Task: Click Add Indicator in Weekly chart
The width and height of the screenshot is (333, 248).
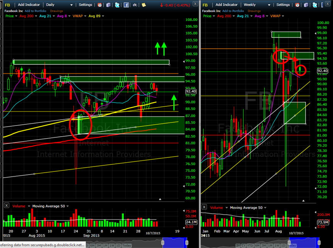Action: click(226, 5)
